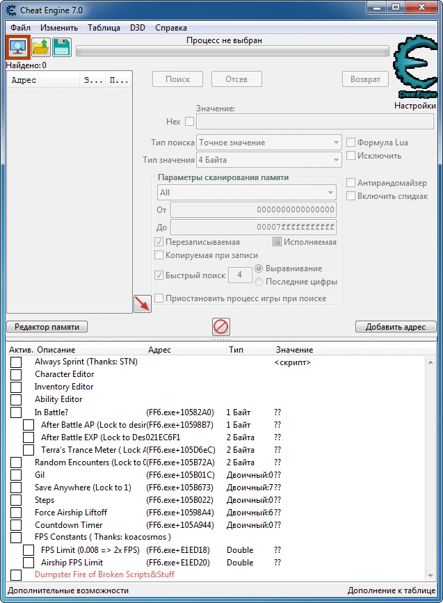This screenshot has height=603, width=443.
Task: Open the Изменить menu
Action: (x=59, y=28)
